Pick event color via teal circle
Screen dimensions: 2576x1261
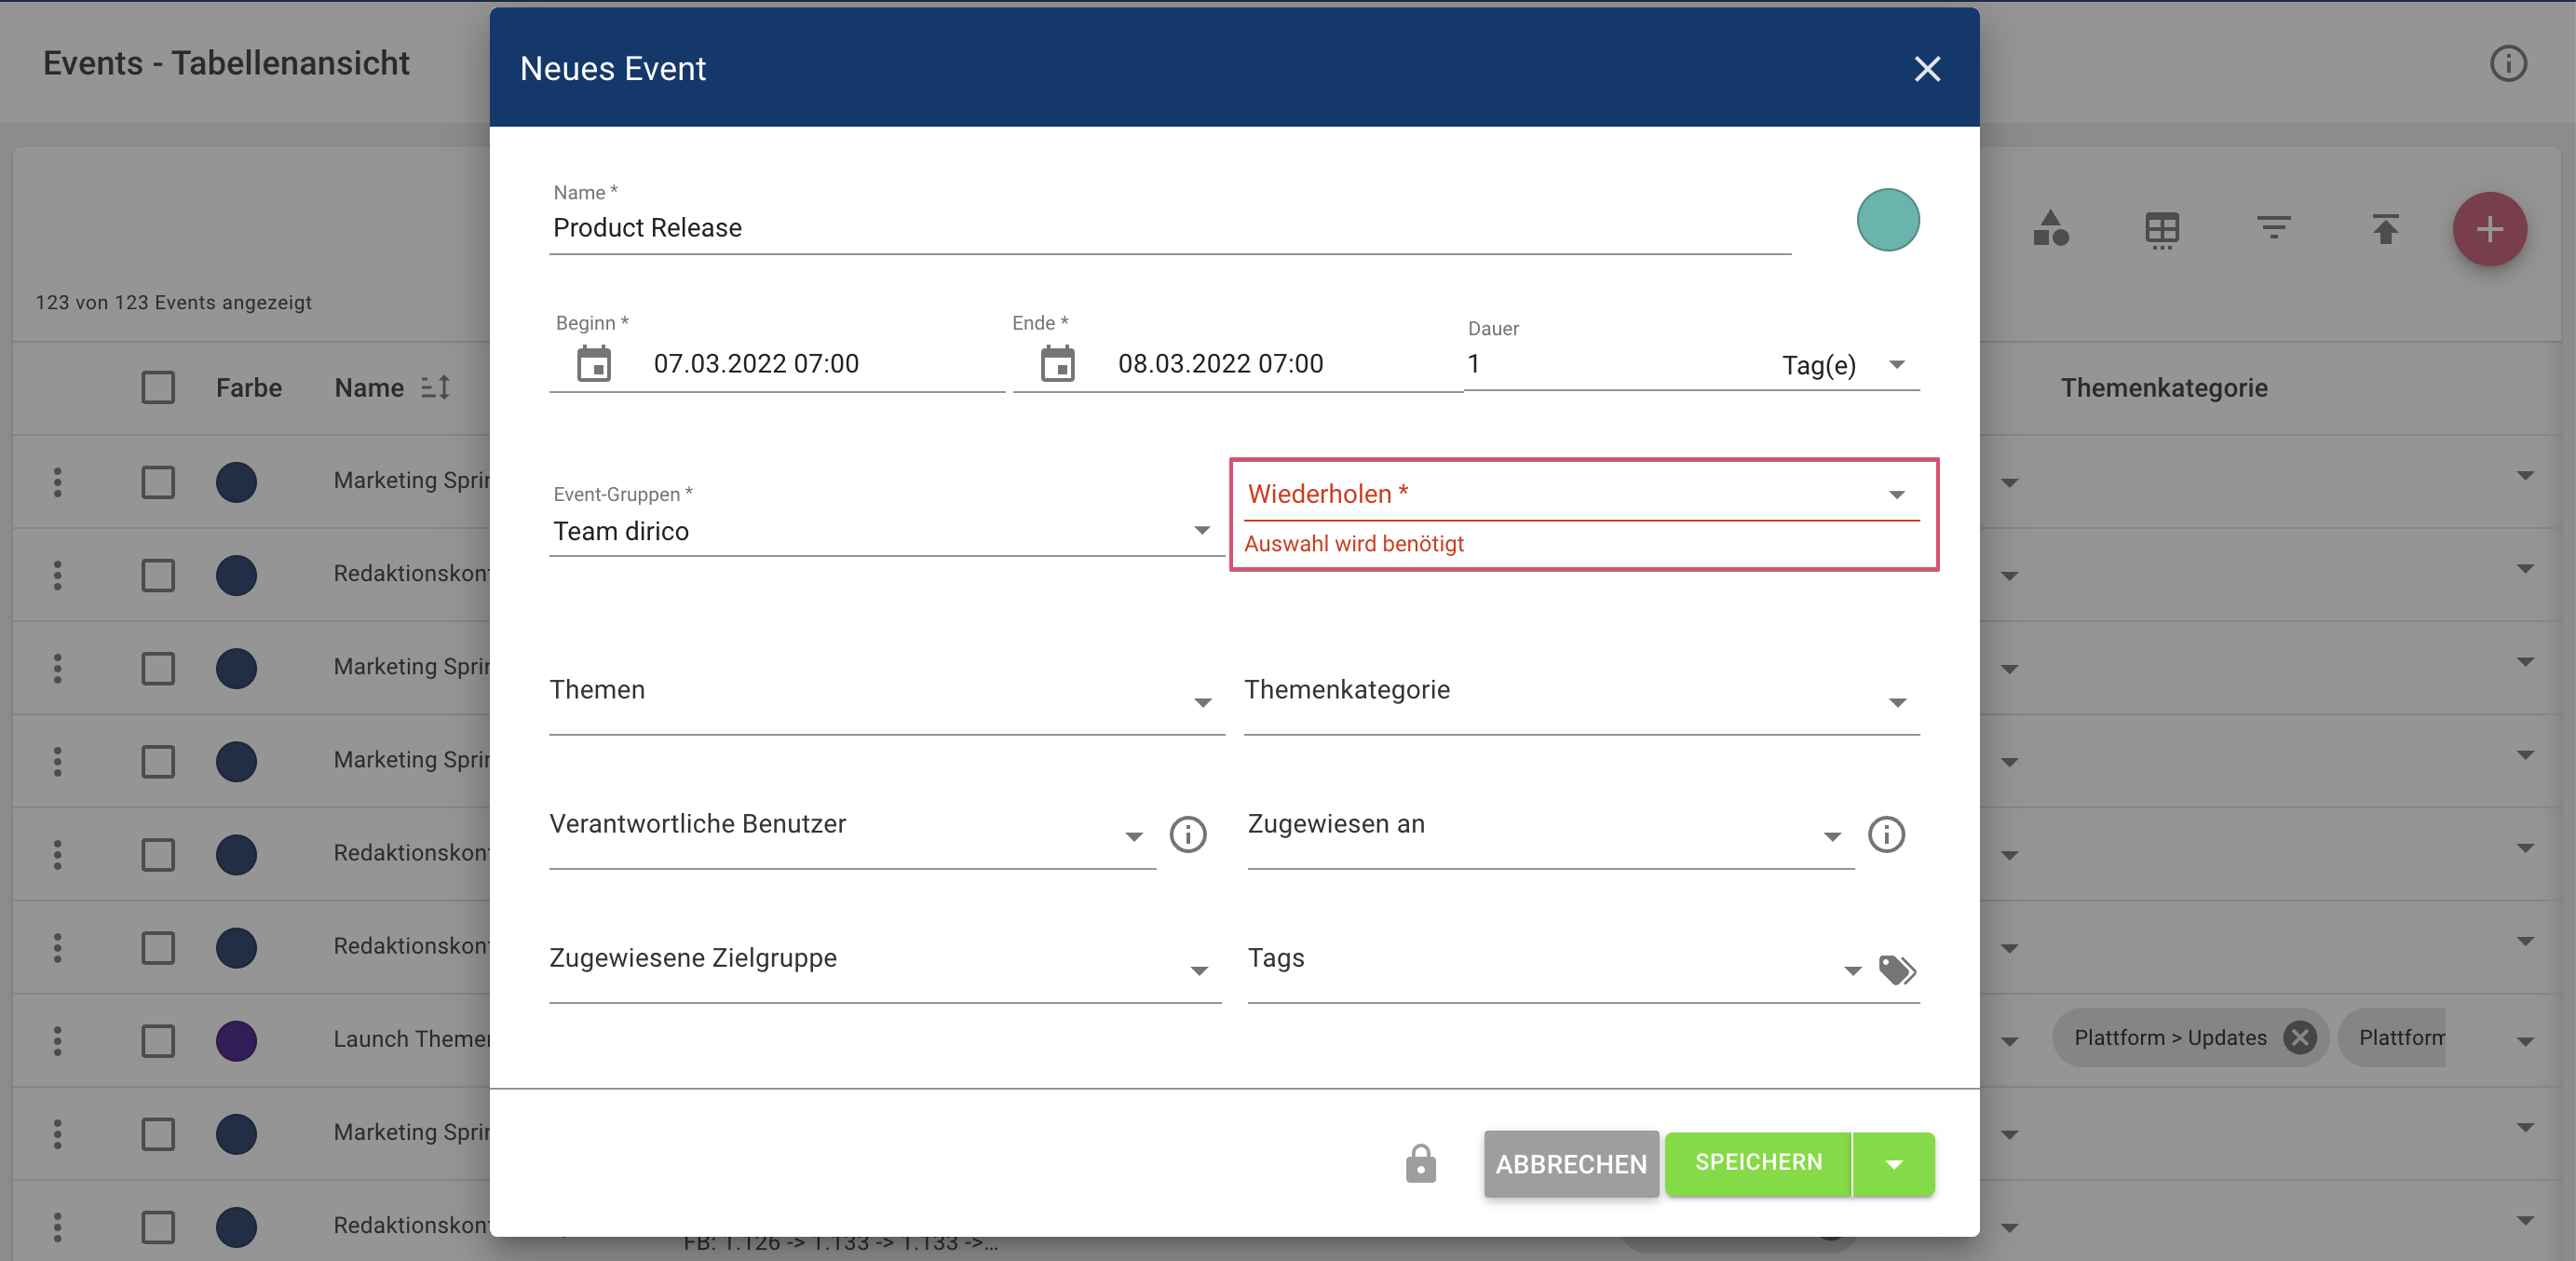click(x=1887, y=220)
